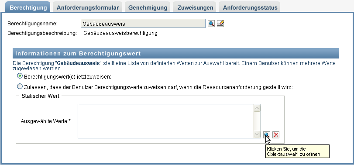Viewport: 354px width, 165px height.
Task: Click the list box scroll up arrow
Action: pyautogui.click(x=257, y=108)
